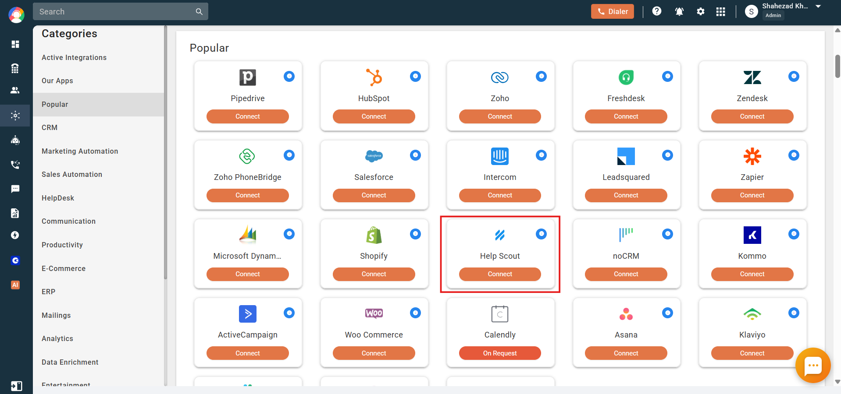Click the info badge on HubSpot card
This screenshot has height=394, width=841.
coord(415,76)
